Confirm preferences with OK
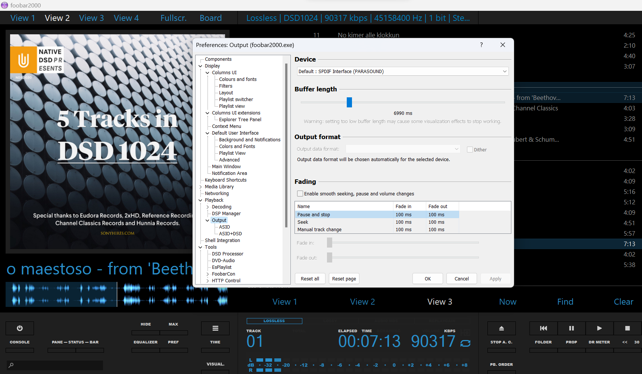This screenshot has width=642, height=374. click(428, 279)
